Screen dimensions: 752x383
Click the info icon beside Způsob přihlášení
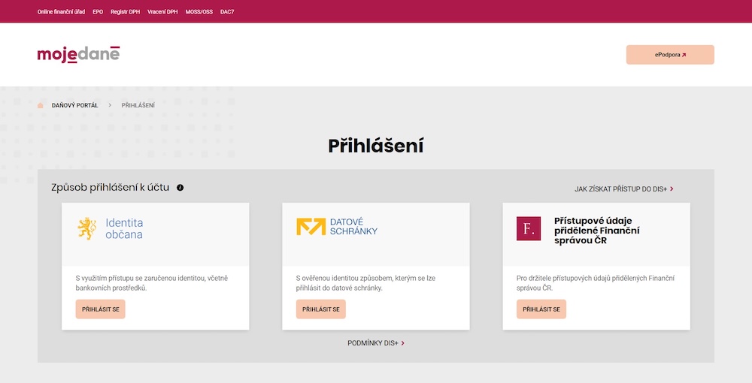click(x=180, y=187)
